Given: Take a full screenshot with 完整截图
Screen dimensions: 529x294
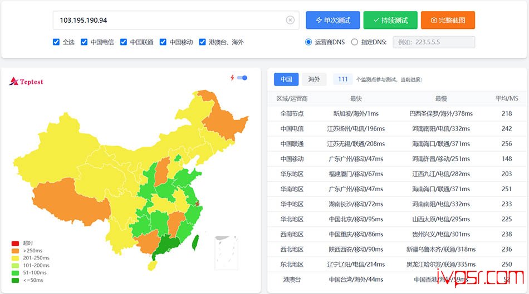Looking at the screenshot, I should click(448, 20).
